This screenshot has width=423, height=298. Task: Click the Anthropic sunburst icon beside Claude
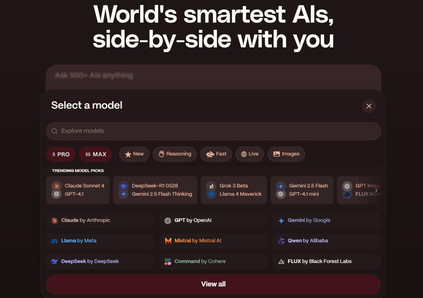click(54, 220)
